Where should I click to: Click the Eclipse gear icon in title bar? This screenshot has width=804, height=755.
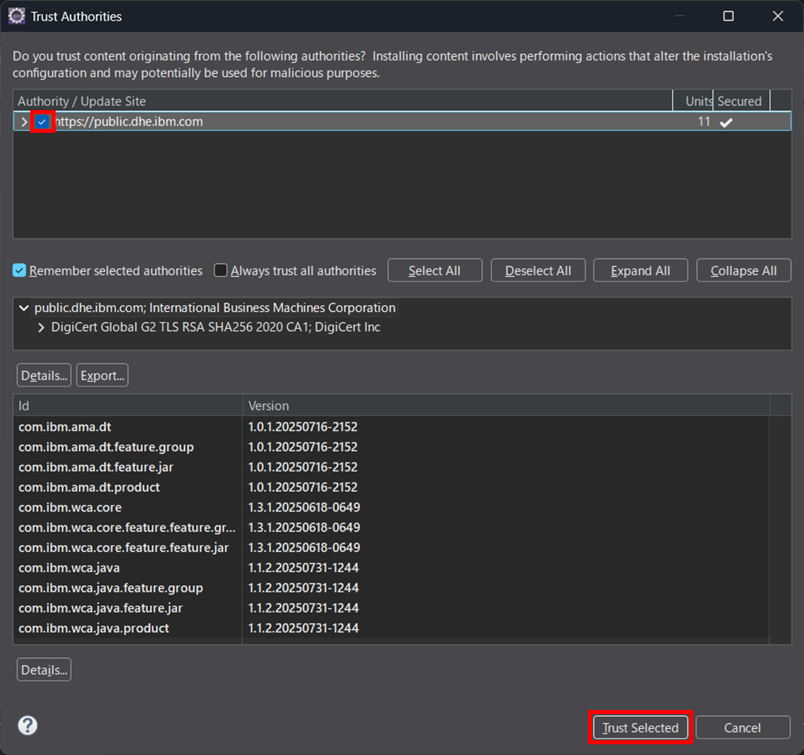(x=17, y=16)
